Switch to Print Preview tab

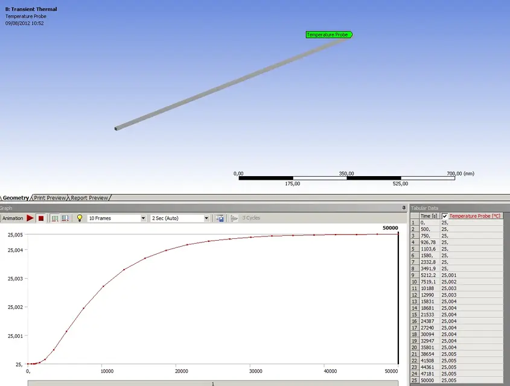click(50, 198)
